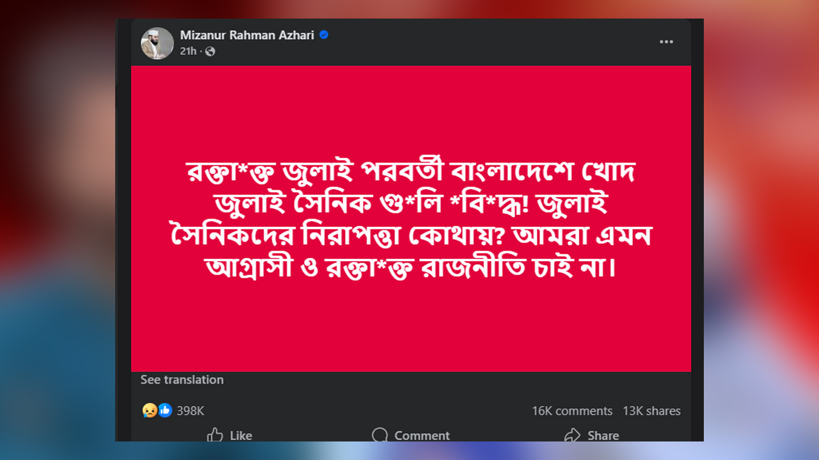Click the Comment button label

[x=422, y=436]
